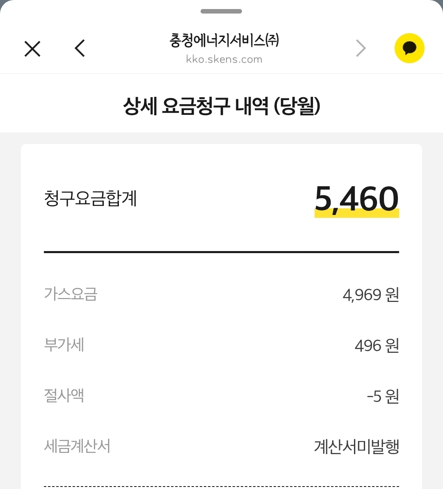This screenshot has width=443, height=489.
Task: Go back using the left chevron
Action: (80, 48)
